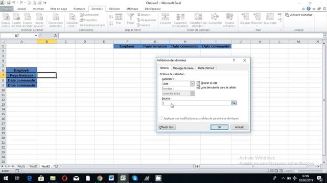
Task: Click the blue Help question mark icon
Action: tap(309, 9)
